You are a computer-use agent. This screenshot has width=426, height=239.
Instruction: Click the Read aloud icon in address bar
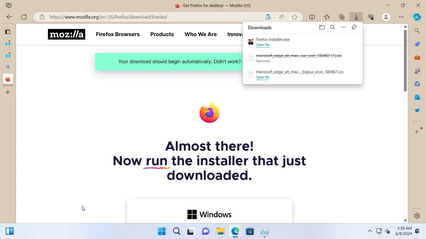pyautogui.click(x=281, y=17)
